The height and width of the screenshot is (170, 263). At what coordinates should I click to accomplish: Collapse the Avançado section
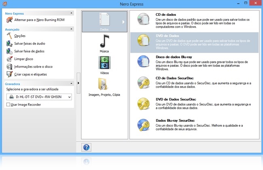72,29
